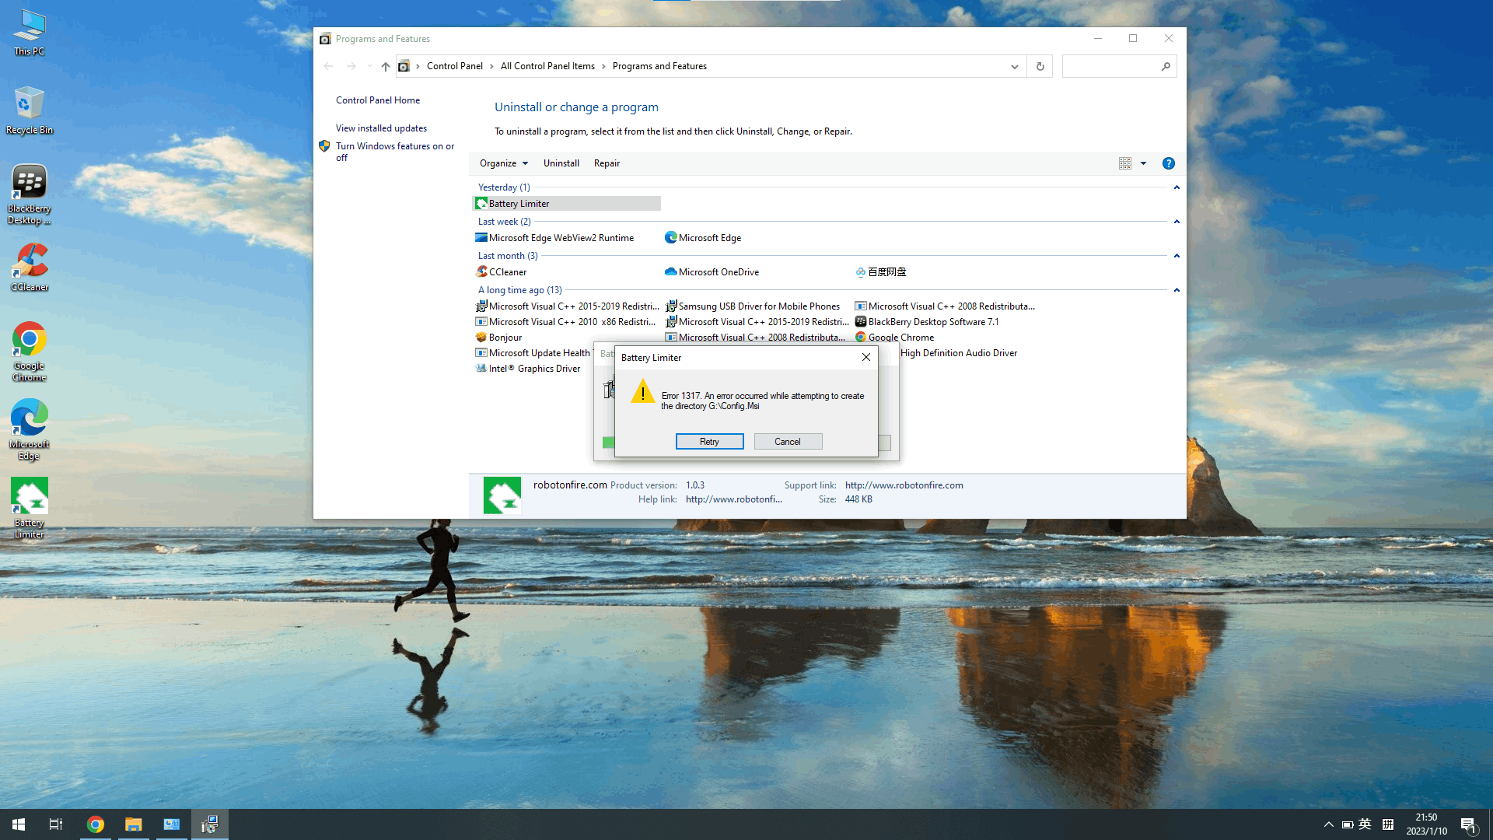Select Google Chrome in the installed programs
Viewport: 1493px width, 840px height.
point(900,338)
